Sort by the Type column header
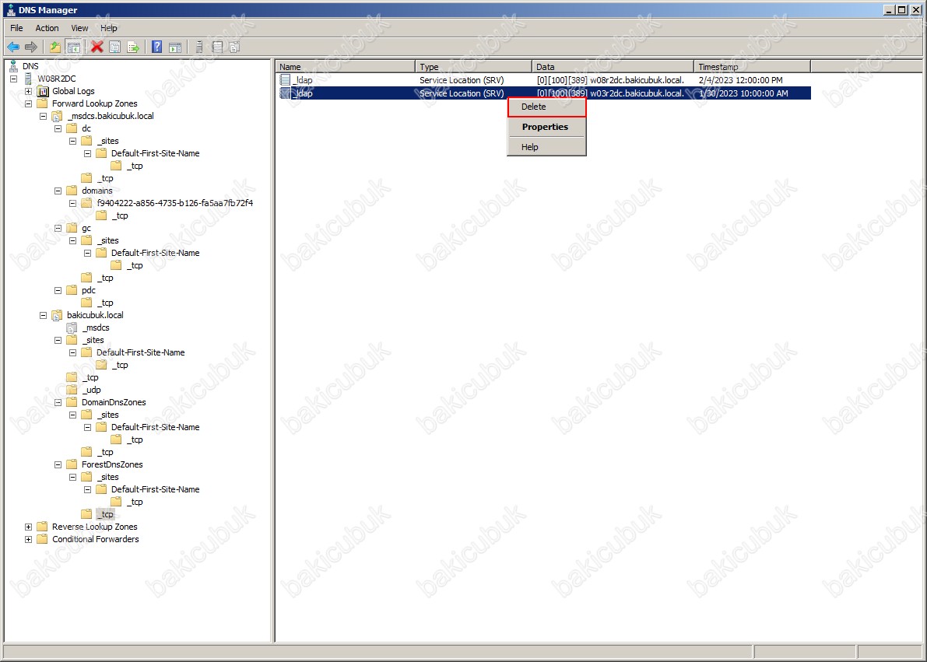927x662 pixels. tap(473, 67)
